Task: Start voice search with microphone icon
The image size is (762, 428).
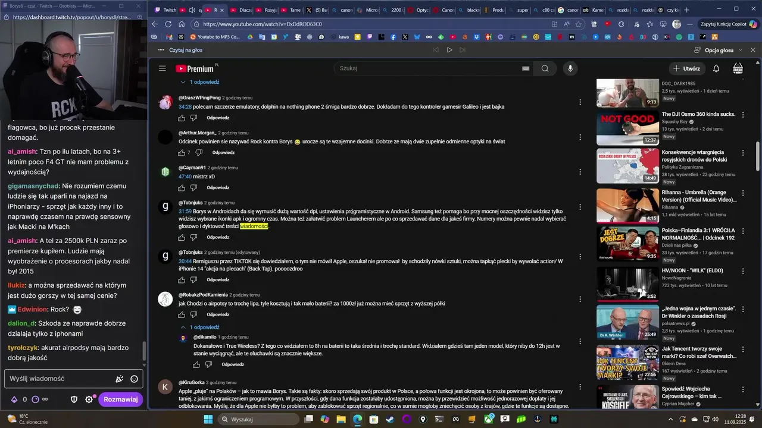Action: (x=570, y=68)
